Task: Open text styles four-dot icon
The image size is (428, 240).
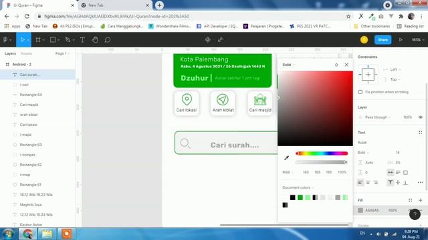Action: click(420, 133)
